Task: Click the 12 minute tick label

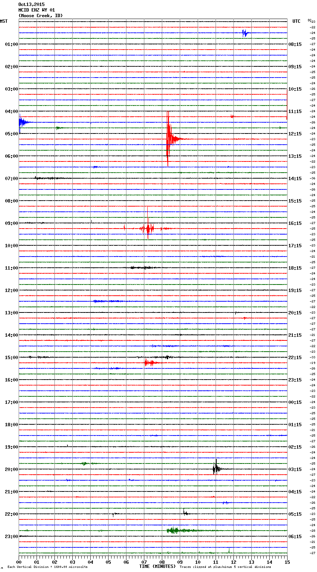Action: pos(233,562)
